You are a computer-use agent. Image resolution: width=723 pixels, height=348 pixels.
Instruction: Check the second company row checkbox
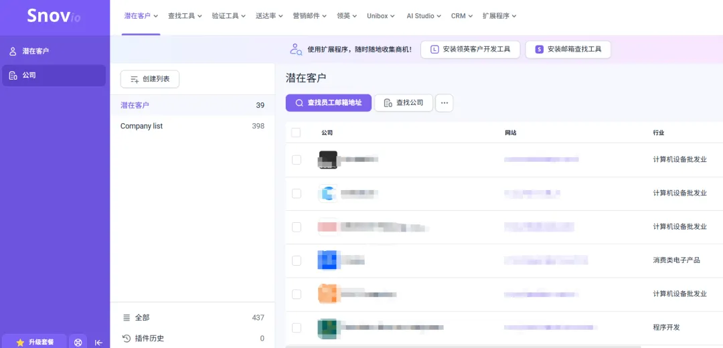tap(297, 193)
